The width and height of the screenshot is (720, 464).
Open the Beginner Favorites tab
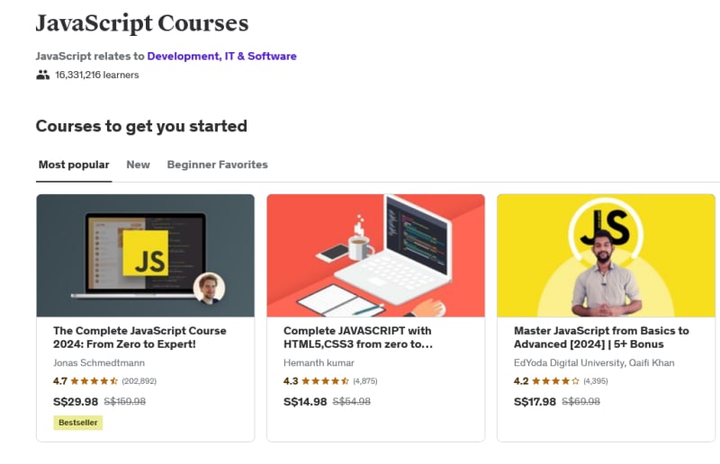click(x=217, y=165)
